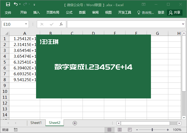
Task: Switch to the 开始 ribbon tab
Action: pyautogui.click(x=24, y=12)
